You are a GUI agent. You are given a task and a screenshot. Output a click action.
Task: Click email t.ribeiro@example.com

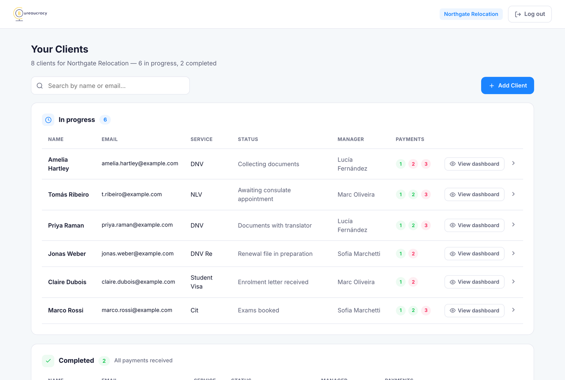point(132,194)
